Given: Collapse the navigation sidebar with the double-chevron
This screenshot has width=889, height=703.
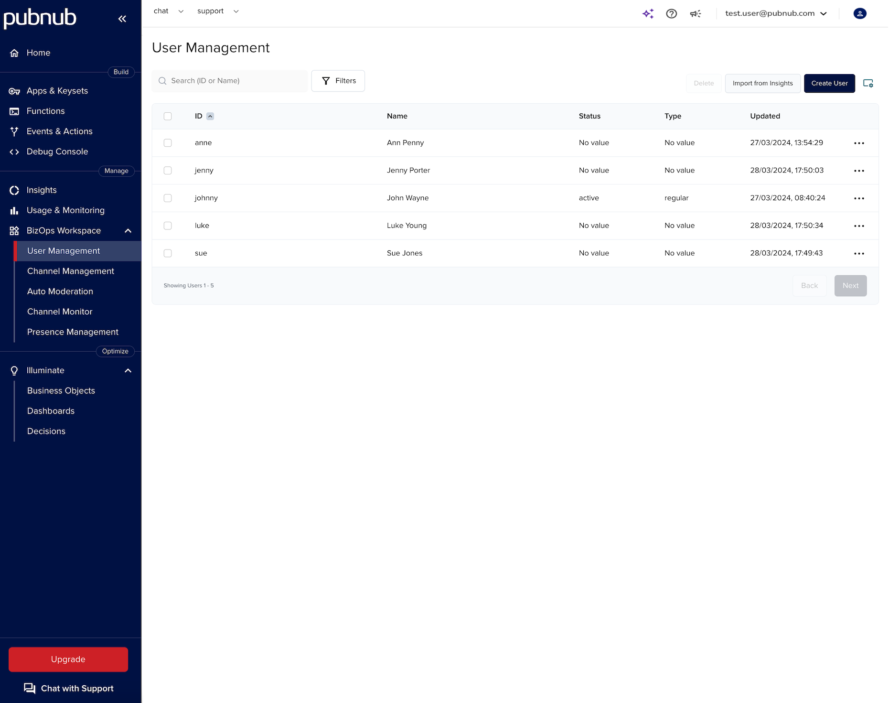Looking at the screenshot, I should 122,19.
